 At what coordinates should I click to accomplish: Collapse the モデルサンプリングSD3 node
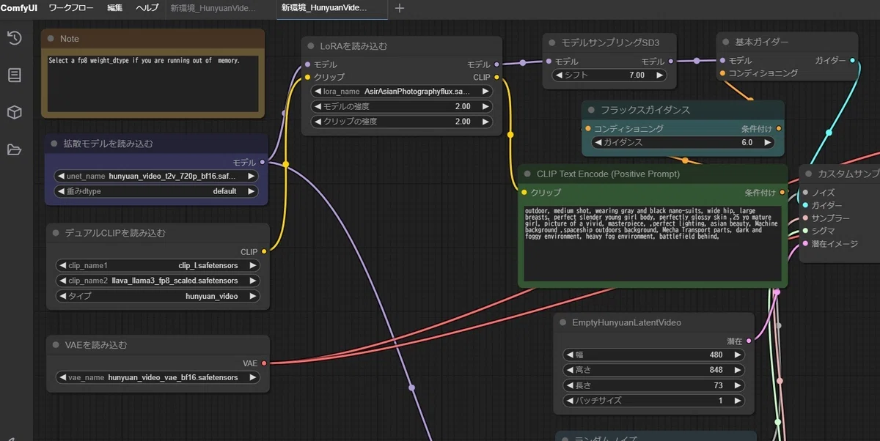pos(551,42)
